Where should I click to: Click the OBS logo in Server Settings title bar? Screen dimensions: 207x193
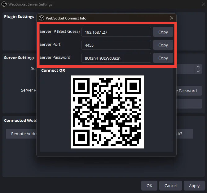pos(4,4)
